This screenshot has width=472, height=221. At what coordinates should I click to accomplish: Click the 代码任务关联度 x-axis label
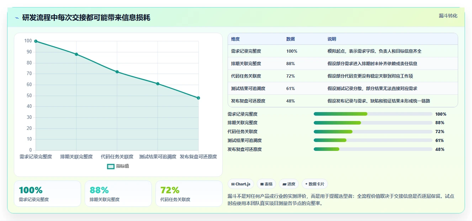[x=117, y=157]
